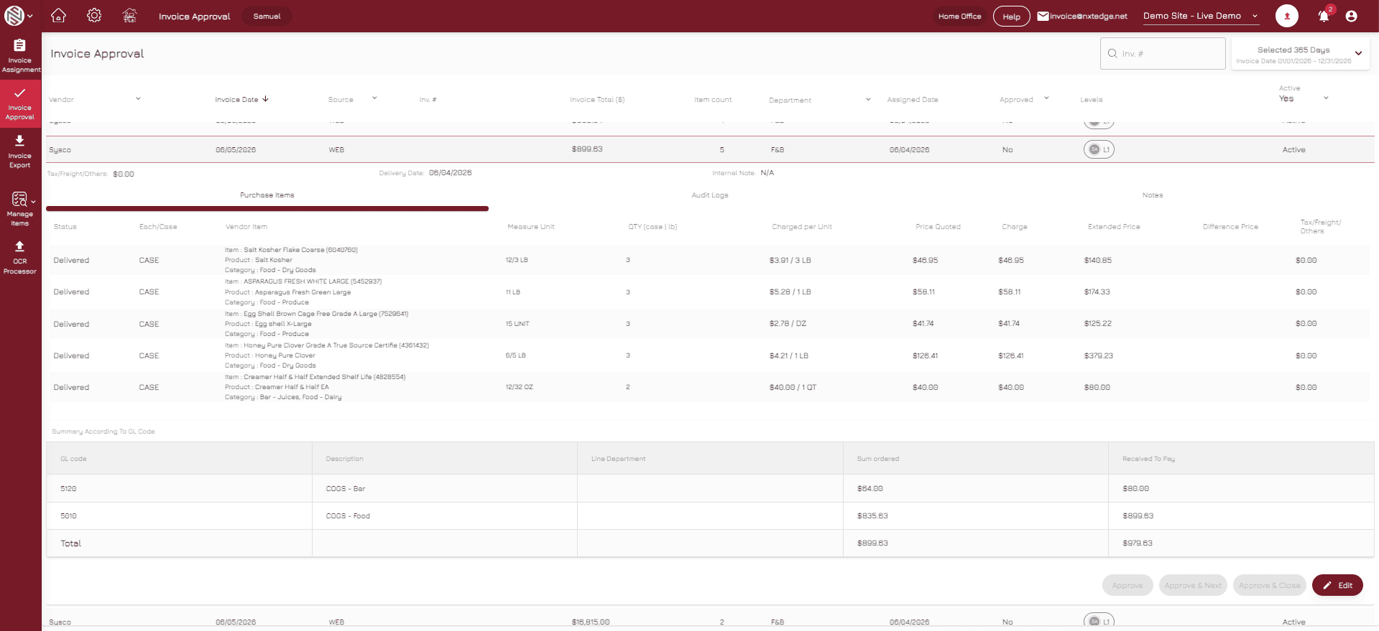Click the $174.33 extended price

(x=1097, y=291)
